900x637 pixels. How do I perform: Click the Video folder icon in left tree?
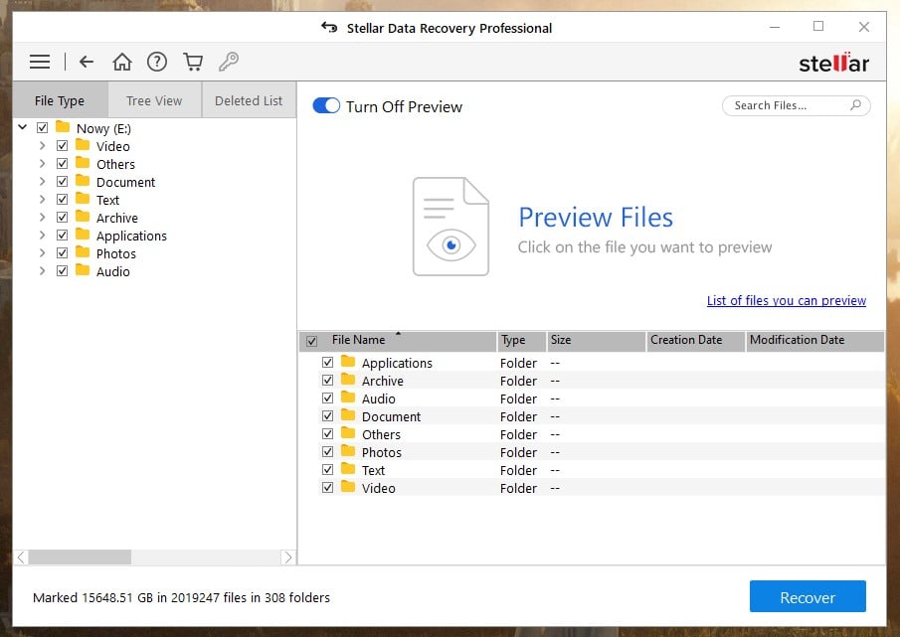[83, 144]
